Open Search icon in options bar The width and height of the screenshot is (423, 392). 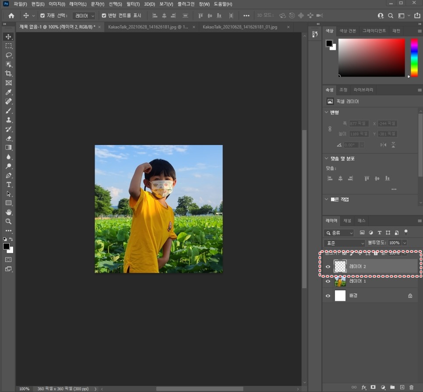pos(390,16)
